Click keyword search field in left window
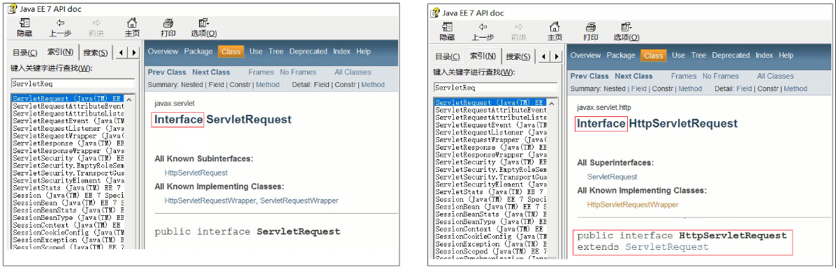Viewport: 836px width, 268px height. pos(73,84)
